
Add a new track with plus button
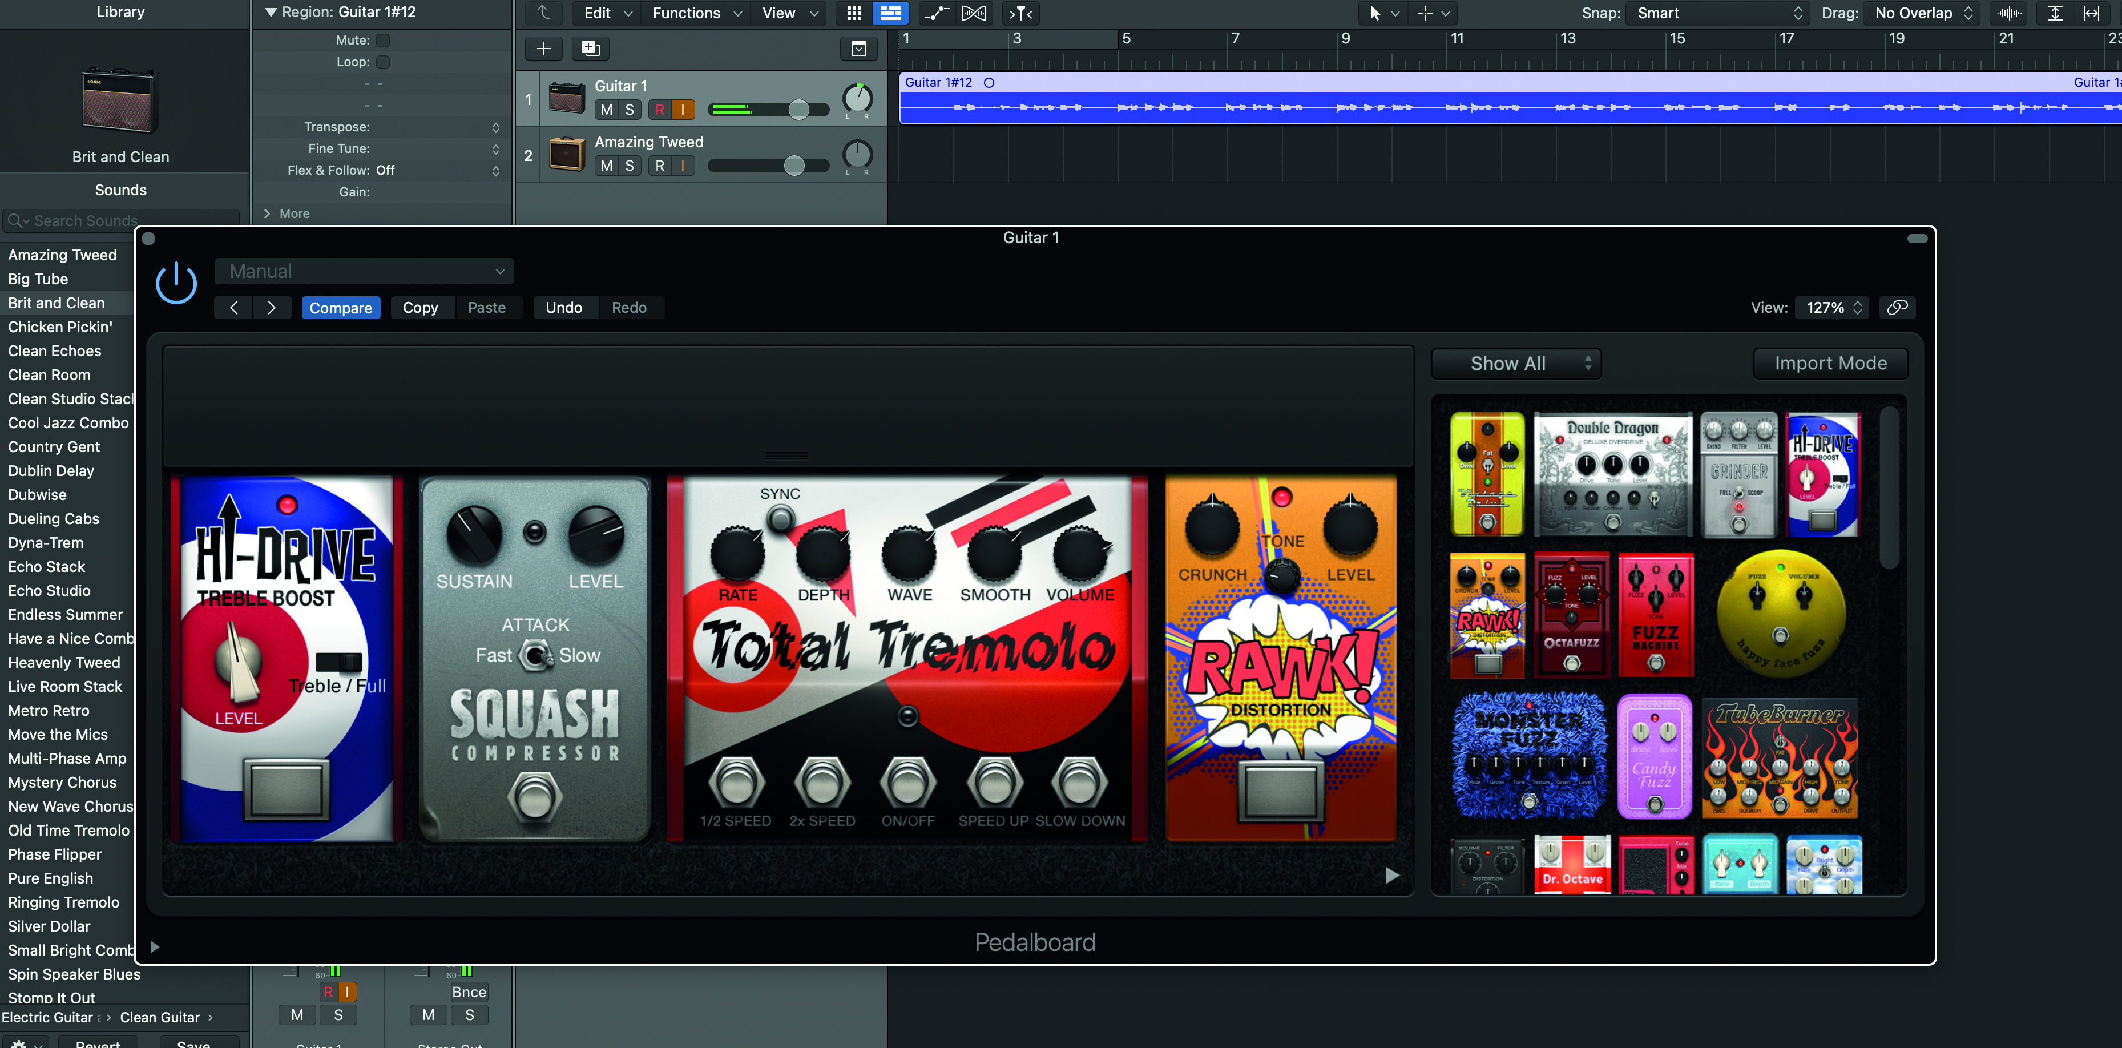coord(544,49)
